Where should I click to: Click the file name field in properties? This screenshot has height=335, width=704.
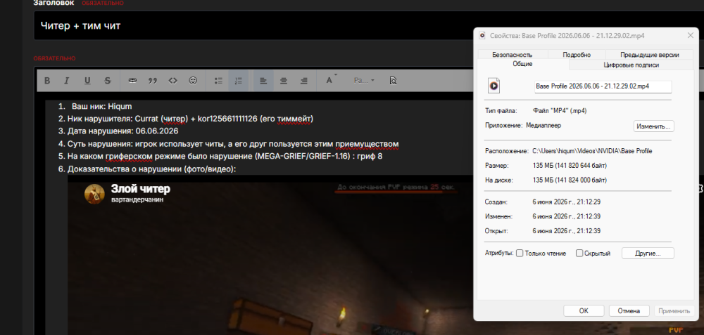603,86
